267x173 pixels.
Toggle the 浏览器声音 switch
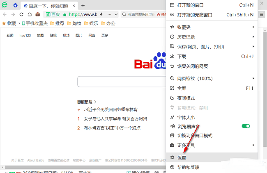pyautogui.click(x=246, y=126)
